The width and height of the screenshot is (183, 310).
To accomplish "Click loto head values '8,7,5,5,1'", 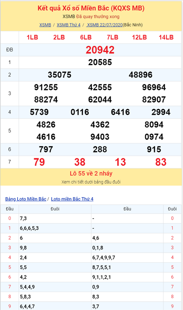I will tap(101, 267).
